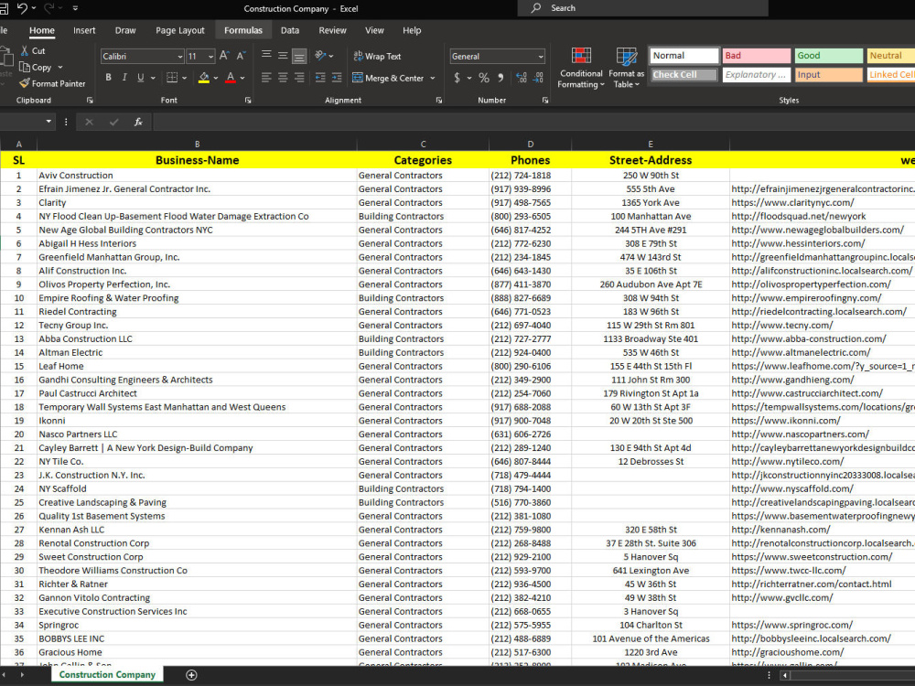Click the Copy icon
Image resolution: width=915 pixels, height=686 pixels.
click(x=25, y=67)
